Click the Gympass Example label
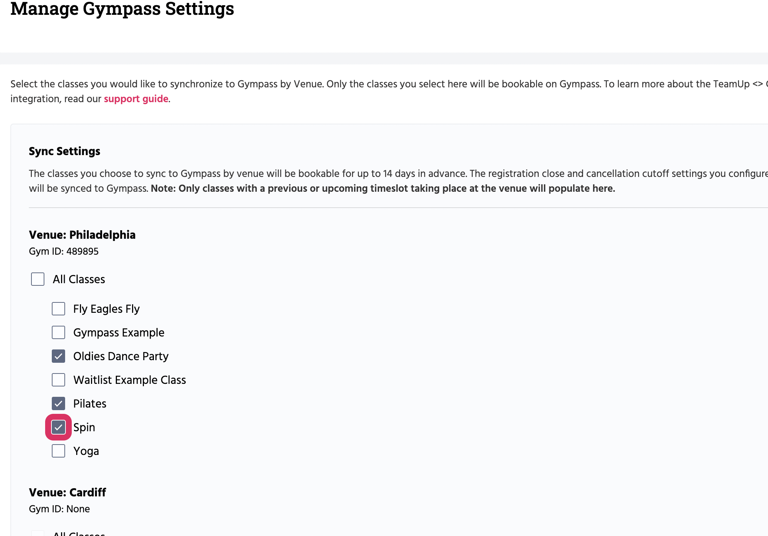The height and width of the screenshot is (536, 768). pyautogui.click(x=119, y=332)
